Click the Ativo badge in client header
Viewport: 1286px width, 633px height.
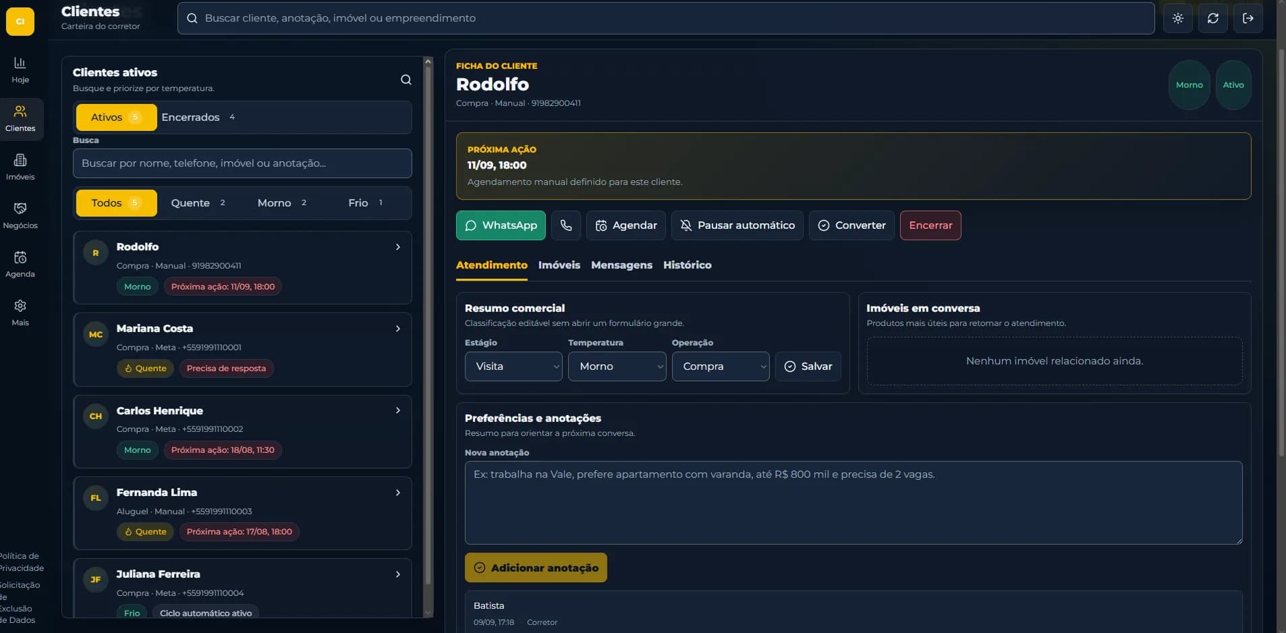tap(1233, 85)
